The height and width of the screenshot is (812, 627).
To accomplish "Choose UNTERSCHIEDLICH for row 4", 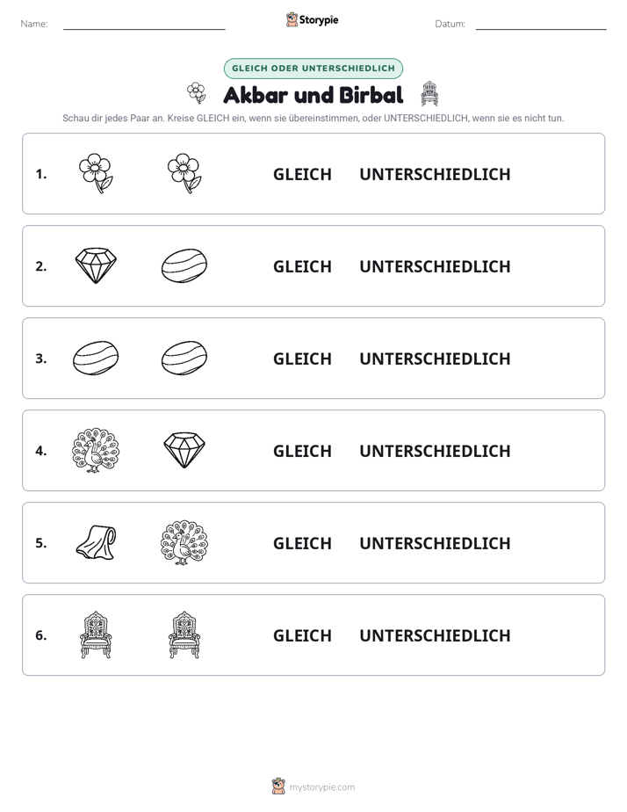I will coord(435,451).
